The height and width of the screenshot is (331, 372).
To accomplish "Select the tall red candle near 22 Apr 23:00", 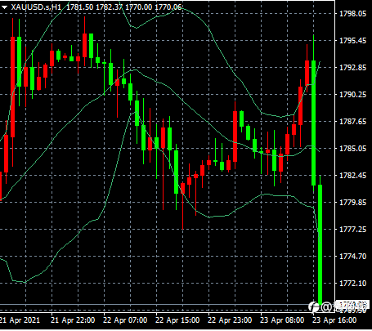I will pos(235,136).
